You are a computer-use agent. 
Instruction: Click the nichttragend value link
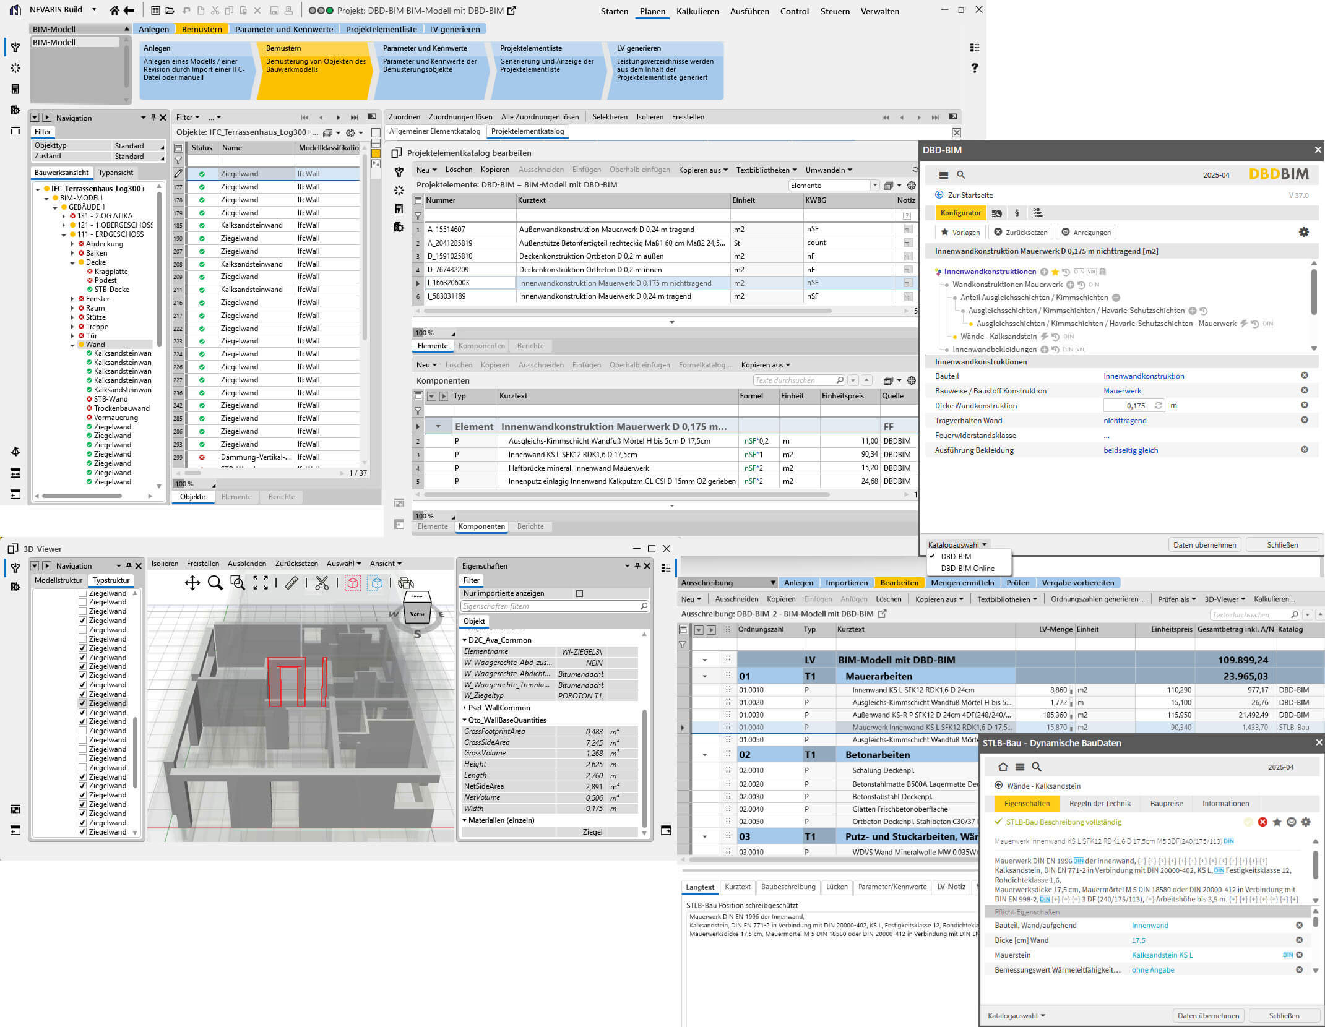(1124, 420)
